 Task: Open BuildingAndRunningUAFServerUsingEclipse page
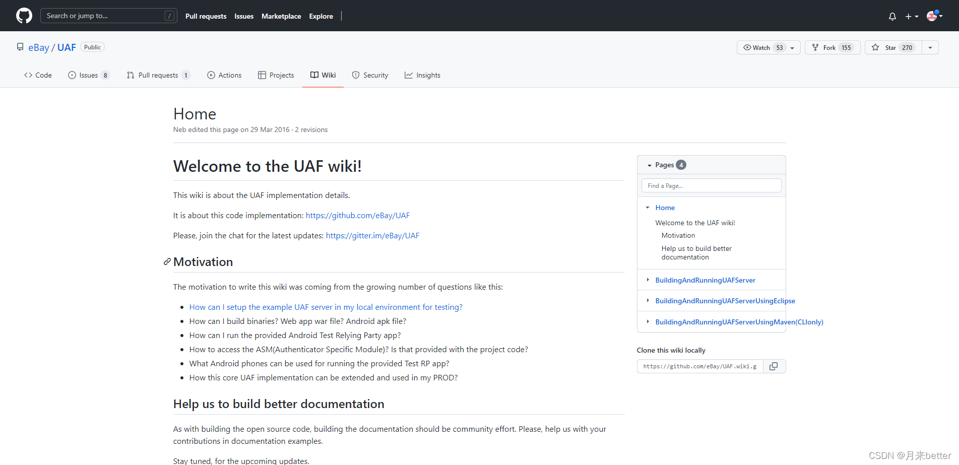725,301
